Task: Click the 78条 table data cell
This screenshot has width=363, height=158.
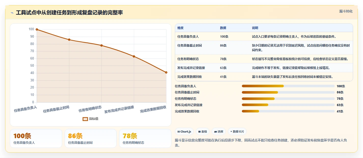Action: pos(223,59)
